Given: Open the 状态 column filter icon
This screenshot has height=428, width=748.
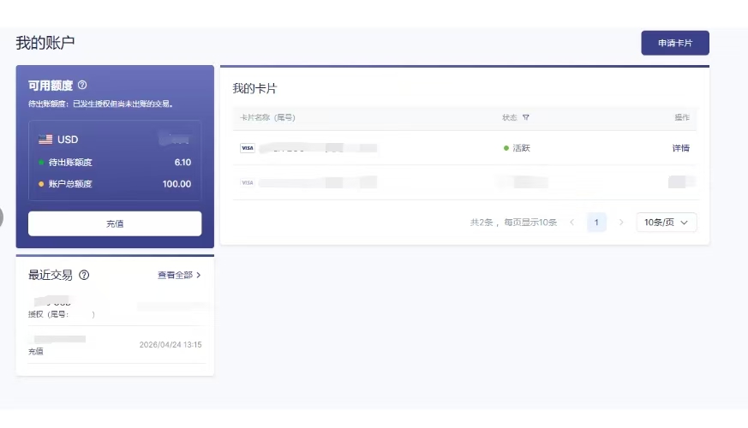Looking at the screenshot, I should pyautogui.click(x=526, y=117).
